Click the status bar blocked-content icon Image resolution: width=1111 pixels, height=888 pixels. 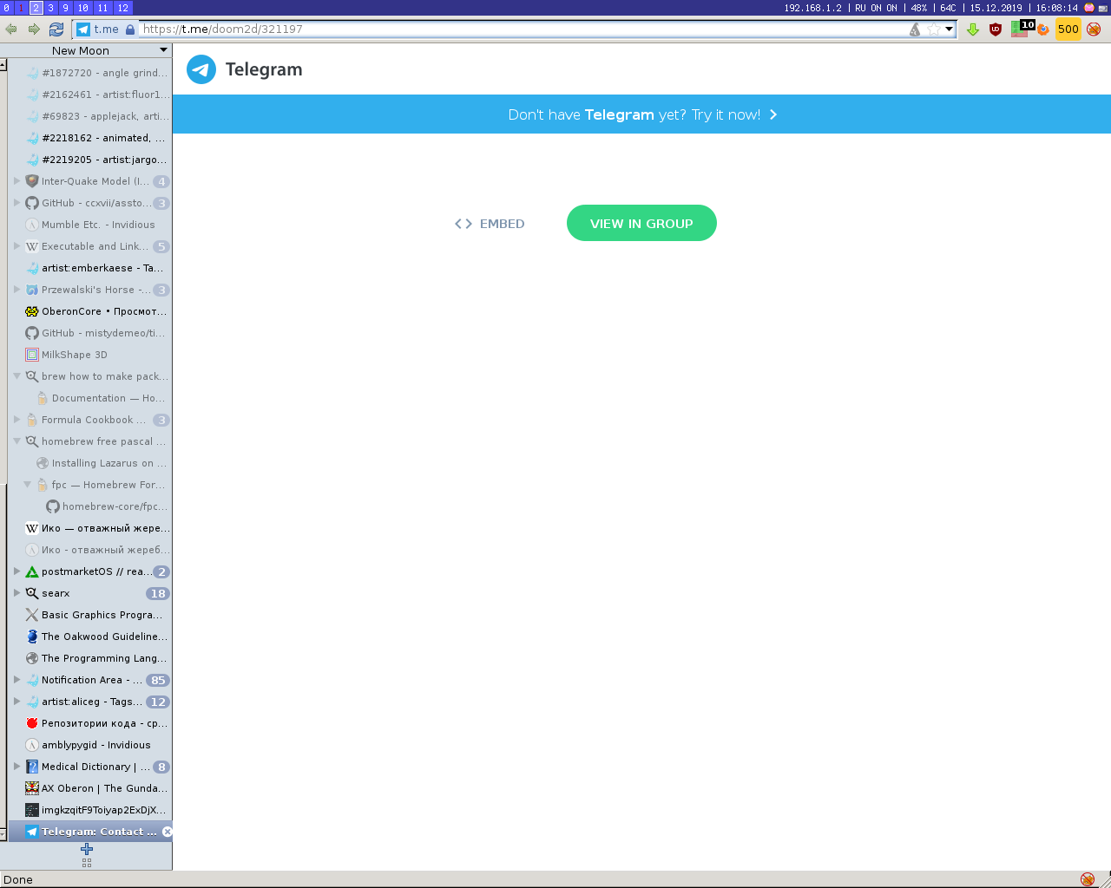pos(1088,879)
